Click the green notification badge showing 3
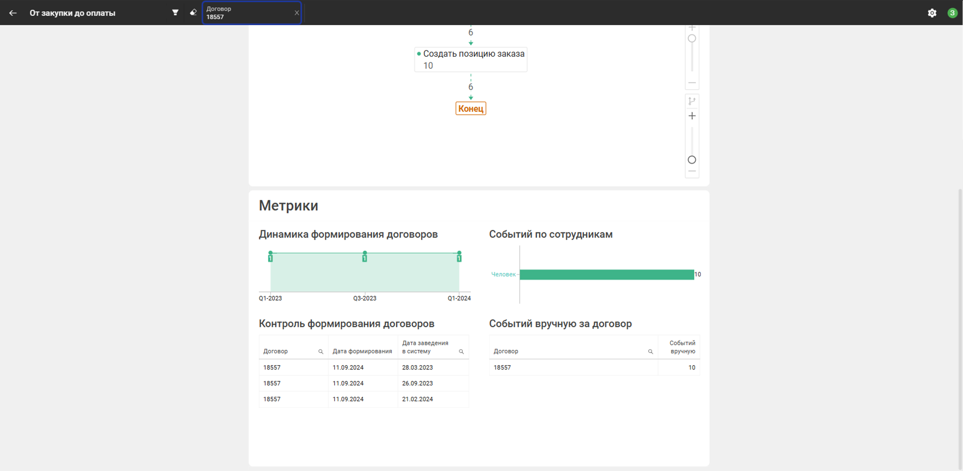This screenshot has width=963, height=471. pyautogui.click(x=952, y=13)
